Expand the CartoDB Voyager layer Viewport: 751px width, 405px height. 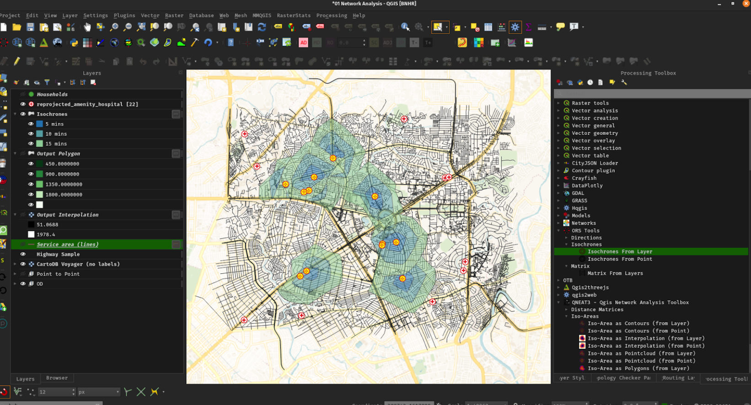(x=16, y=264)
